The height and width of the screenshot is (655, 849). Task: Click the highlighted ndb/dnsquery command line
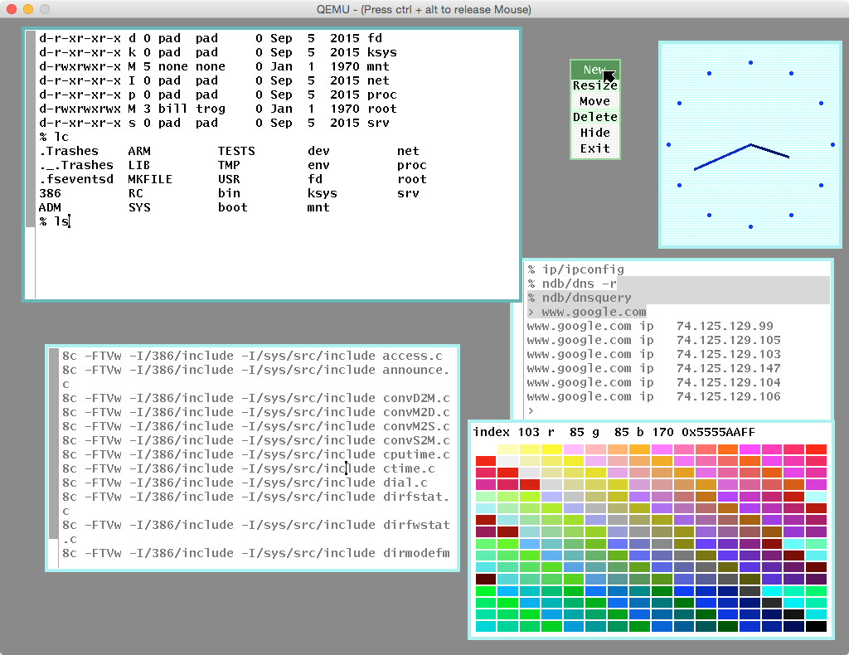[x=580, y=298]
